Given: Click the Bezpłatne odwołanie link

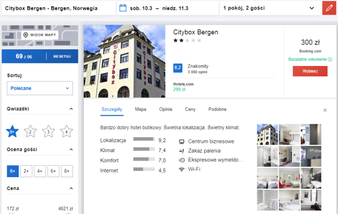Looking at the screenshot, I should [308, 59].
